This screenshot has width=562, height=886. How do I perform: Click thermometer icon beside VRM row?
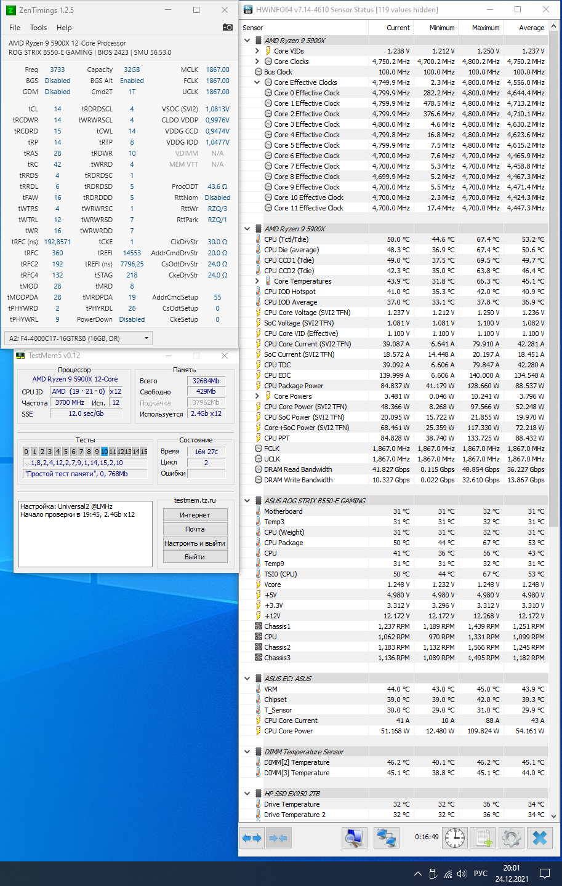259,689
